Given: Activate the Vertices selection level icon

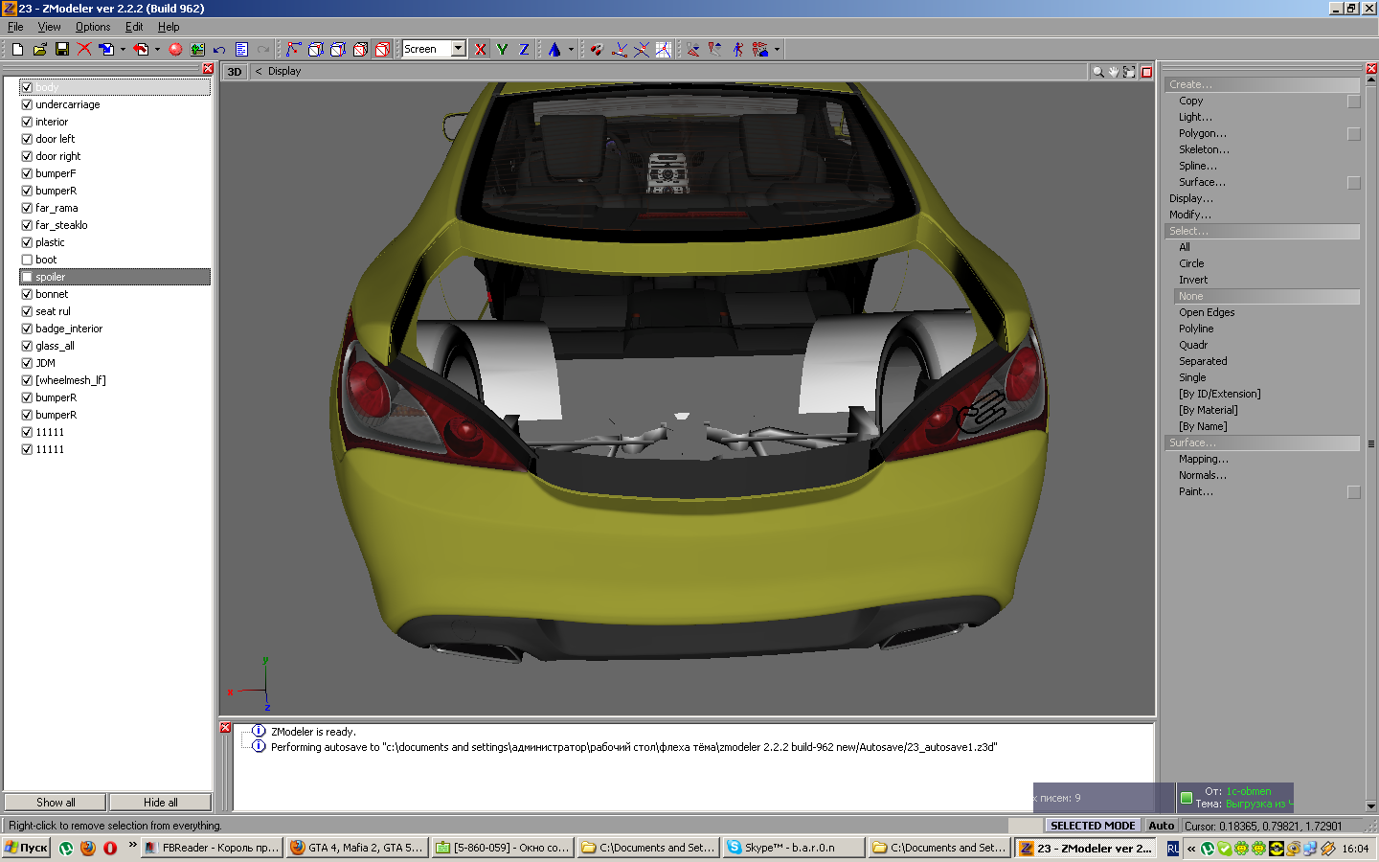Looking at the screenshot, I should [293, 49].
